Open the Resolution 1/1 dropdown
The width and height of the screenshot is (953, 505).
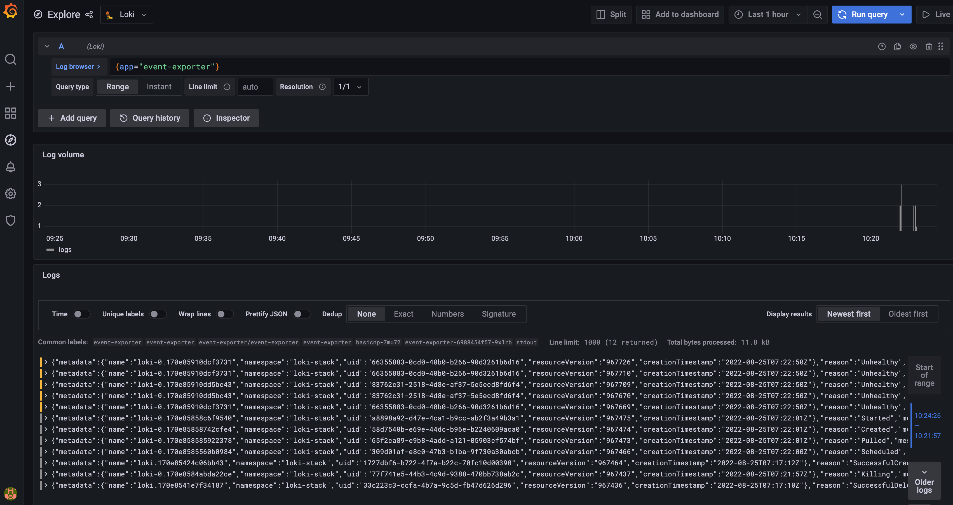(x=350, y=86)
